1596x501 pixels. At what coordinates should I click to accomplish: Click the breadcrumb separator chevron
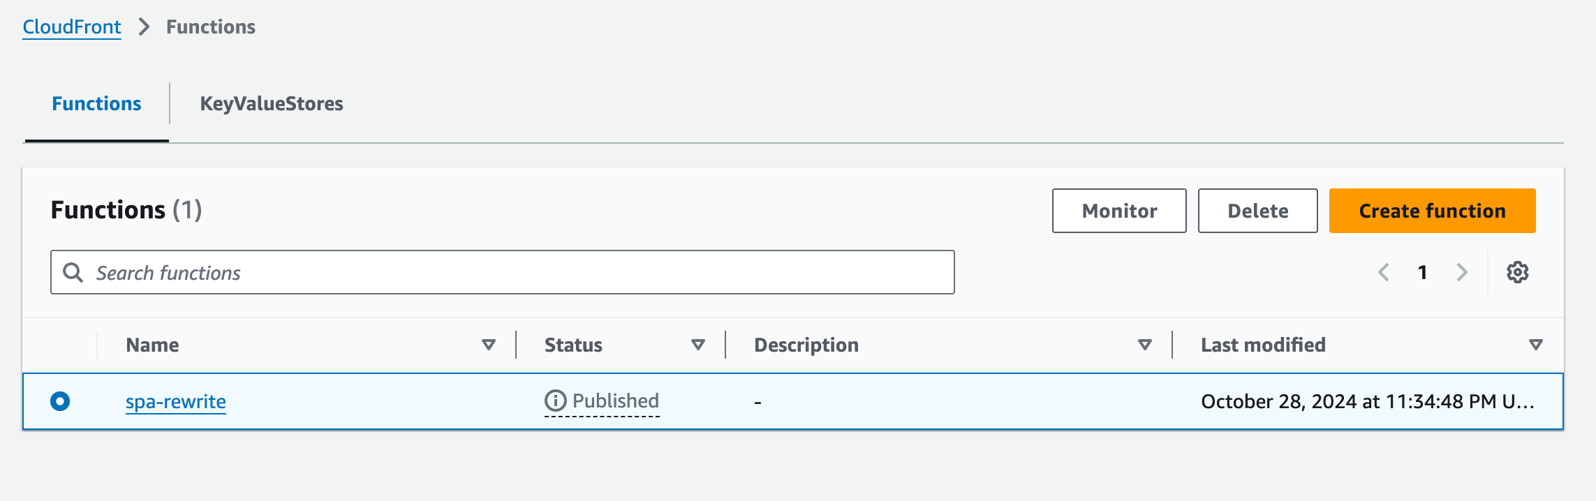[144, 27]
